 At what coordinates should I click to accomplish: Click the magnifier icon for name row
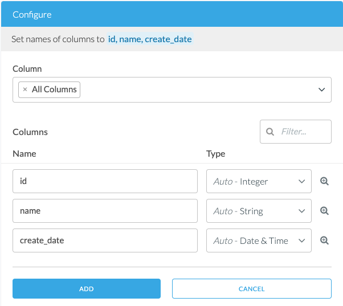324,211
